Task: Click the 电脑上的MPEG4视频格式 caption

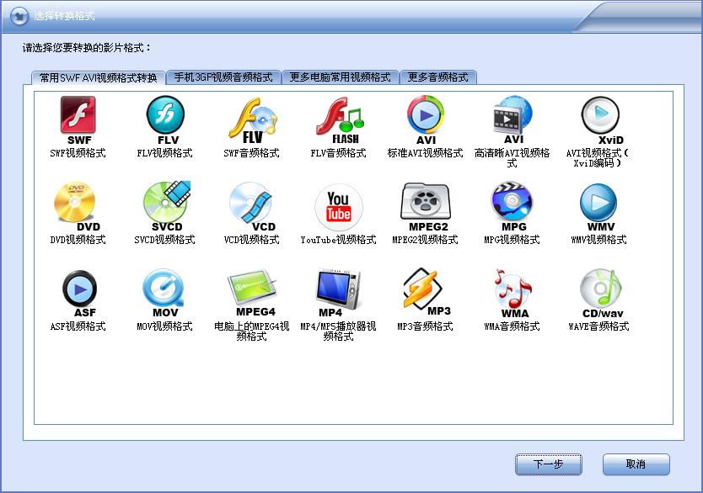Action: point(251,331)
